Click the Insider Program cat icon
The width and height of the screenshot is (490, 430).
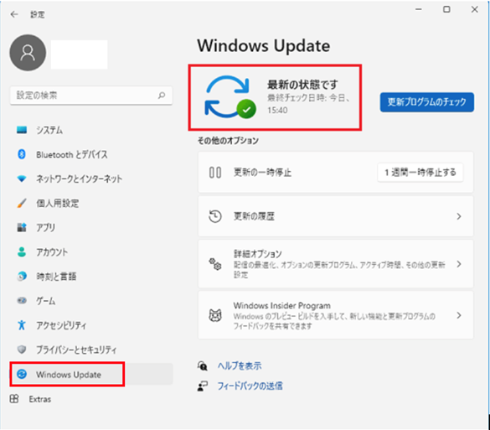tap(215, 315)
